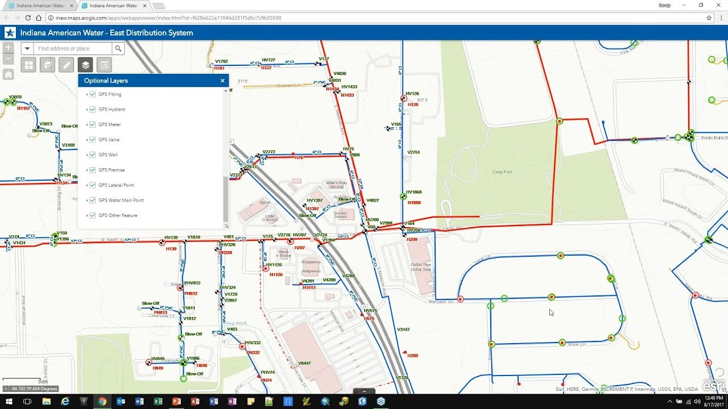
Task: Open Outlook from taskbar
Action: (121, 401)
